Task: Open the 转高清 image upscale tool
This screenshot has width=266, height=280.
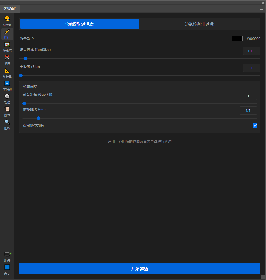Action: [7, 47]
